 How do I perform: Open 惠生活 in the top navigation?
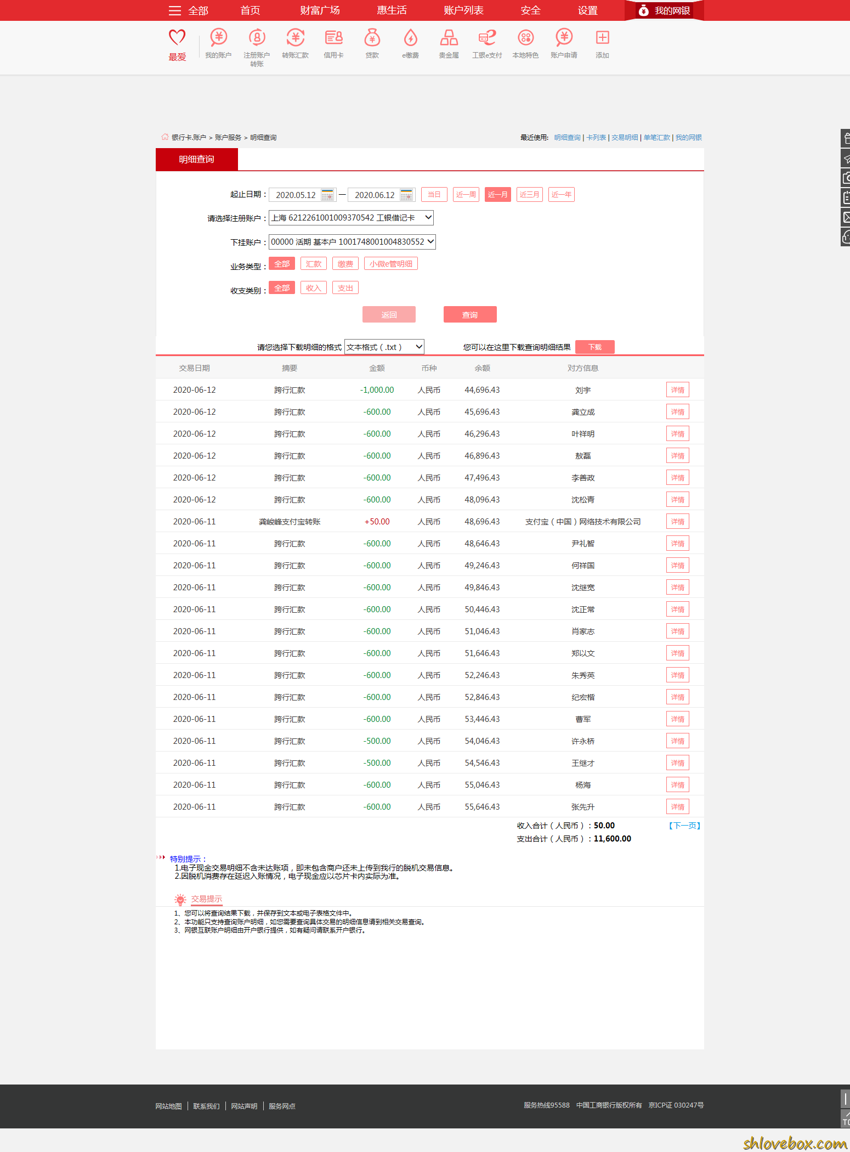click(392, 10)
